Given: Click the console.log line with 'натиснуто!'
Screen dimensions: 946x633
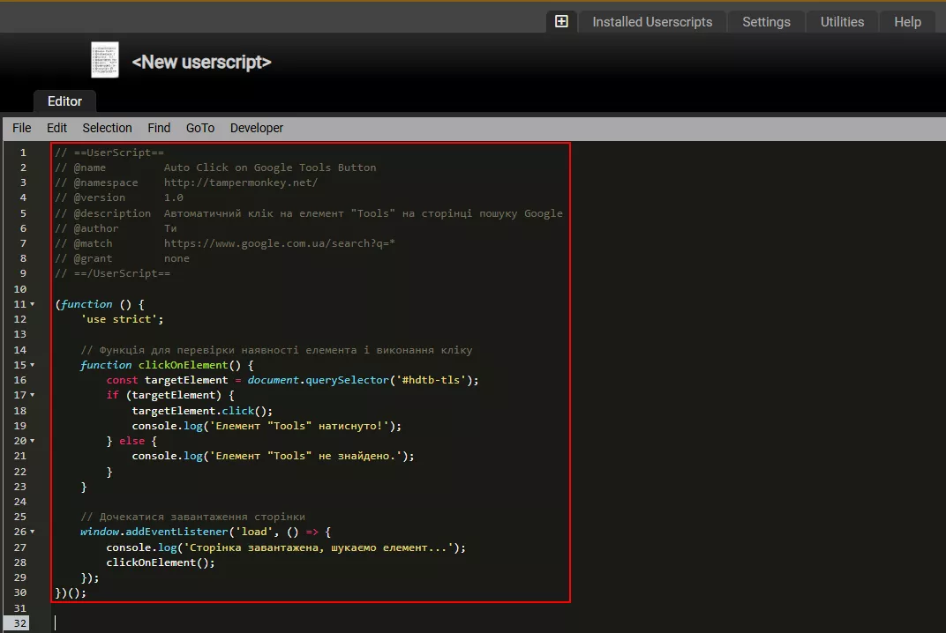Looking at the screenshot, I should pyautogui.click(x=267, y=426).
